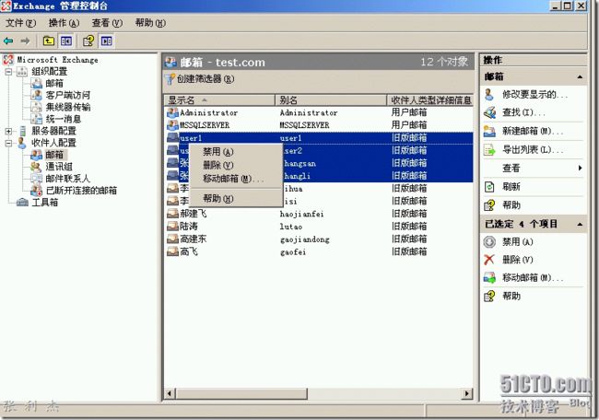Click the modify displayed recipients icon in actions pane
The width and height of the screenshot is (599, 420).
click(489, 94)
